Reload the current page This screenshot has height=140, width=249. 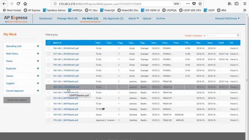point(18,3)
